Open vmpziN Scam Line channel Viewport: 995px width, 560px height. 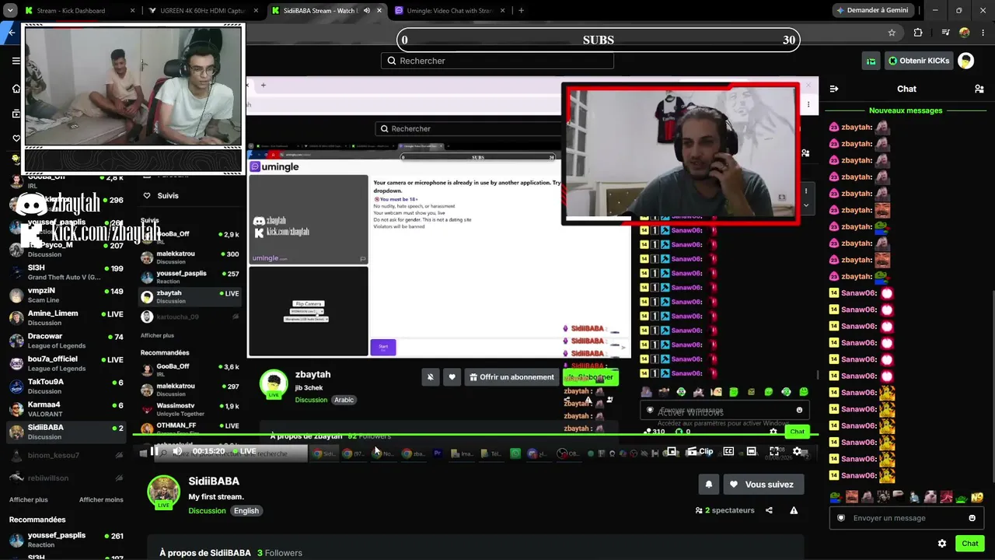click(66, 296)
